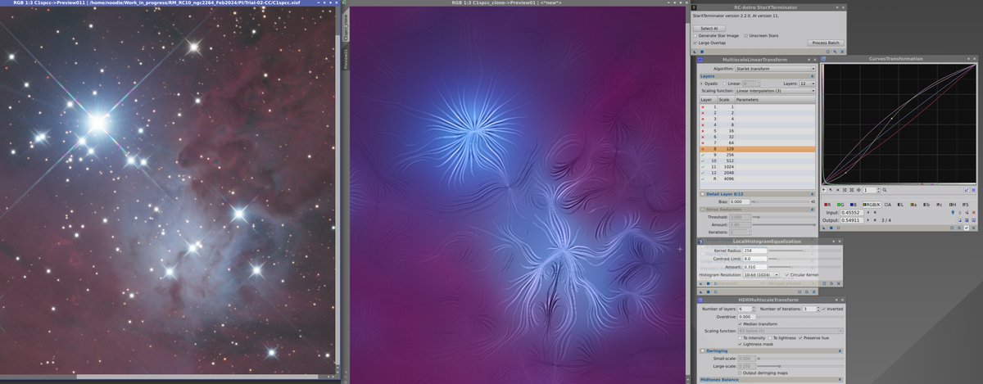Click the Process Batch button
Image resolution: width=983 pixels, height=384 pixels.
(826, 43)
